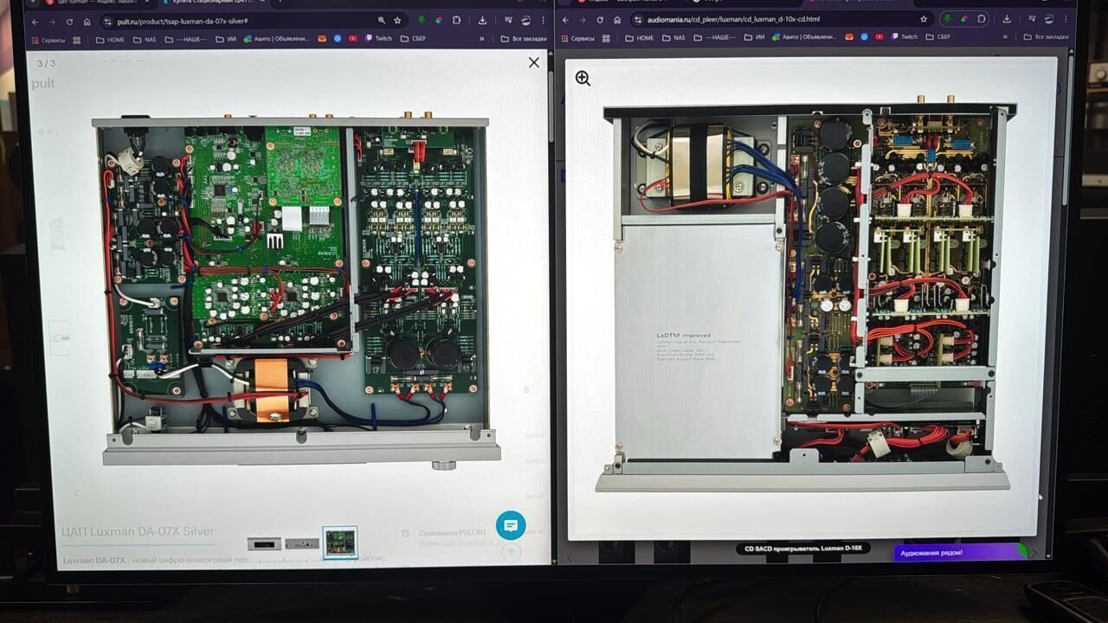
Task: Go to home page in left browser
Action: [87, 21]
